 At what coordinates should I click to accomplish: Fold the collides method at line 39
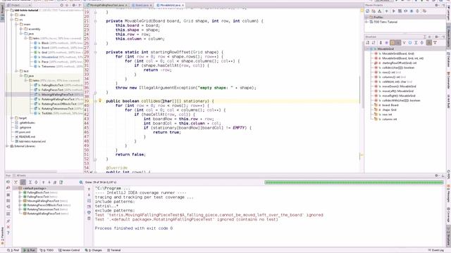click(x=95, y=101)
